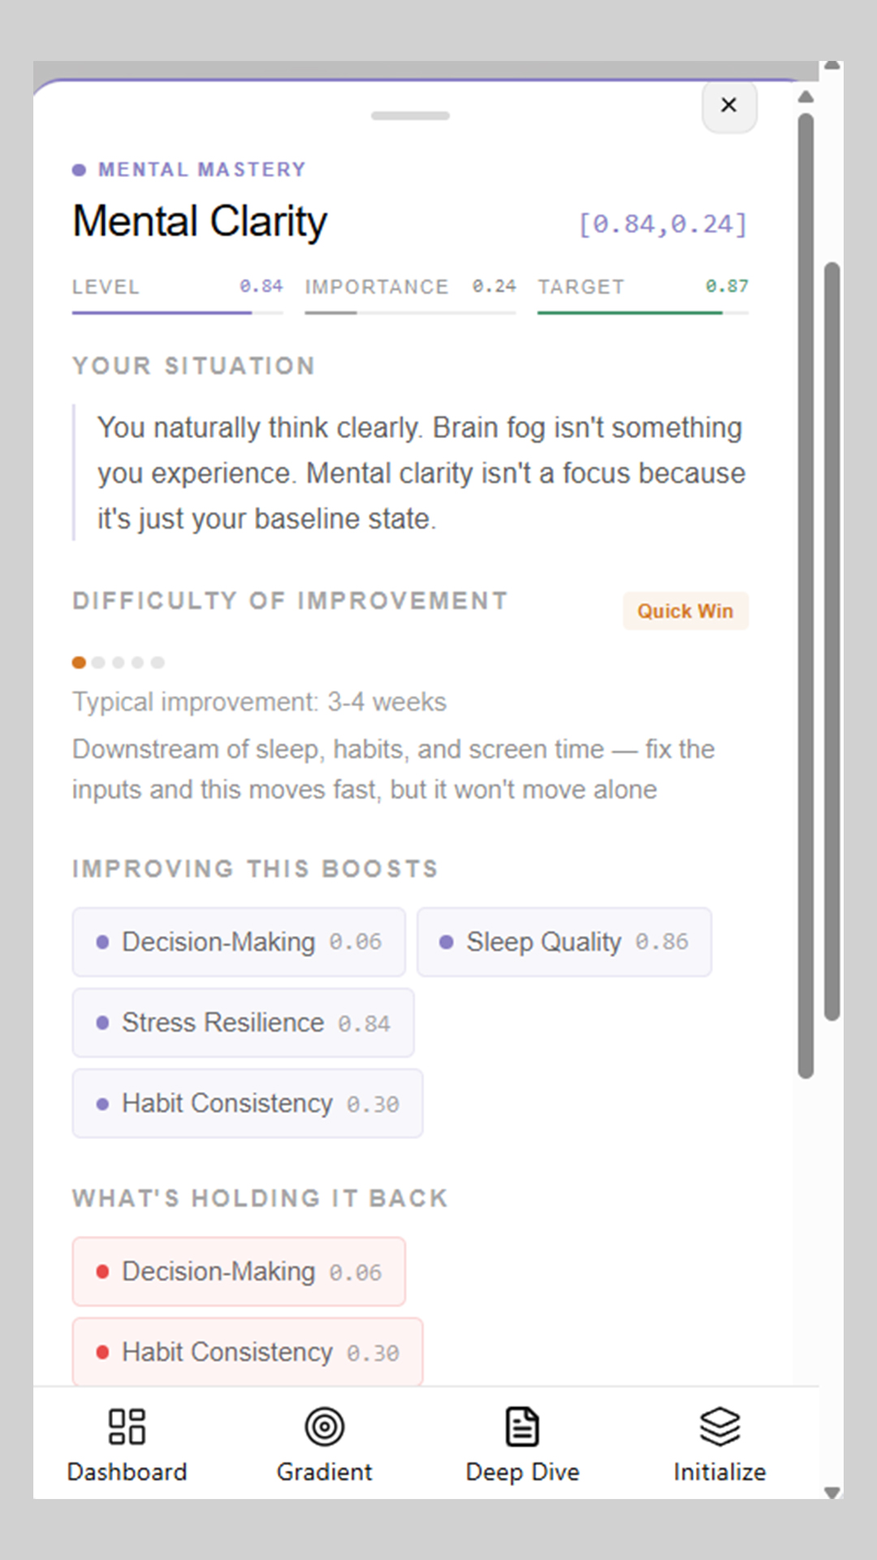Select the Importance progress bar
Screen dimensions: 877x1560
coord(410,312)
